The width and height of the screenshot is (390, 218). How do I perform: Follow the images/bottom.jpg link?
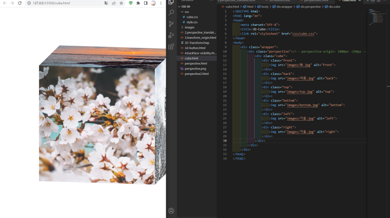[302, 105]
